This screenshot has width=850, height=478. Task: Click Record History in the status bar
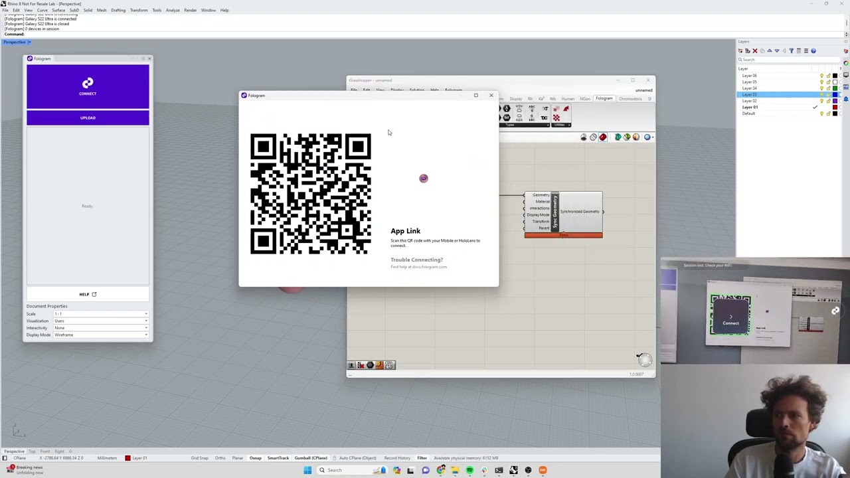pyautogui.click(x=397, y=458)
